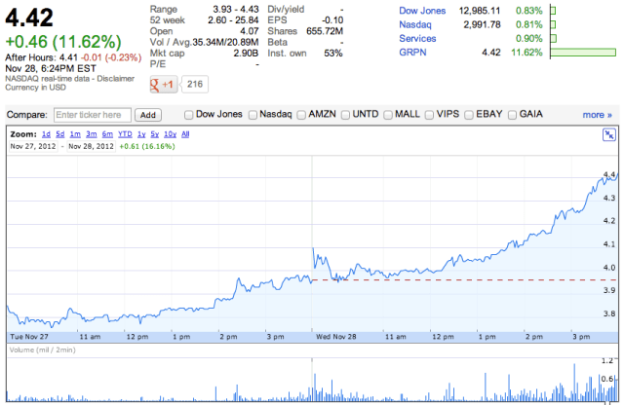Open the GRPN ticker link
This screenshot has height=405, width=624.
pos(412,53)
